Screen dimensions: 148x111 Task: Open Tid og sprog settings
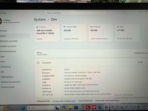tap(6, 67)
